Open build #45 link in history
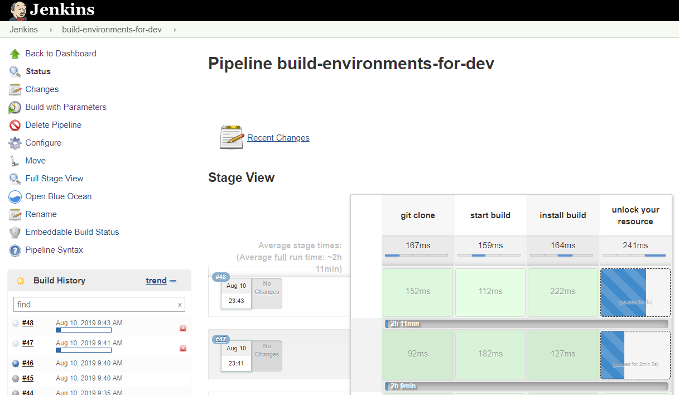This screenshot has height=395, width=679. click(x=28, y=378)
